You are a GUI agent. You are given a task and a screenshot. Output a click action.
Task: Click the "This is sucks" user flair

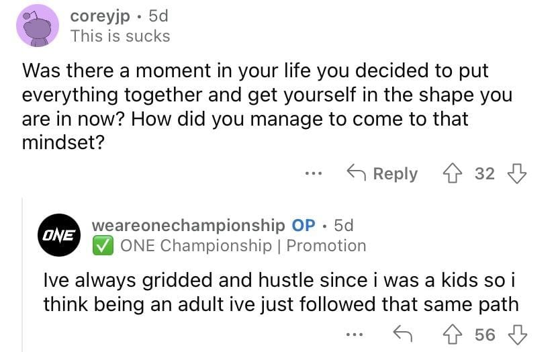click(120, 36)
